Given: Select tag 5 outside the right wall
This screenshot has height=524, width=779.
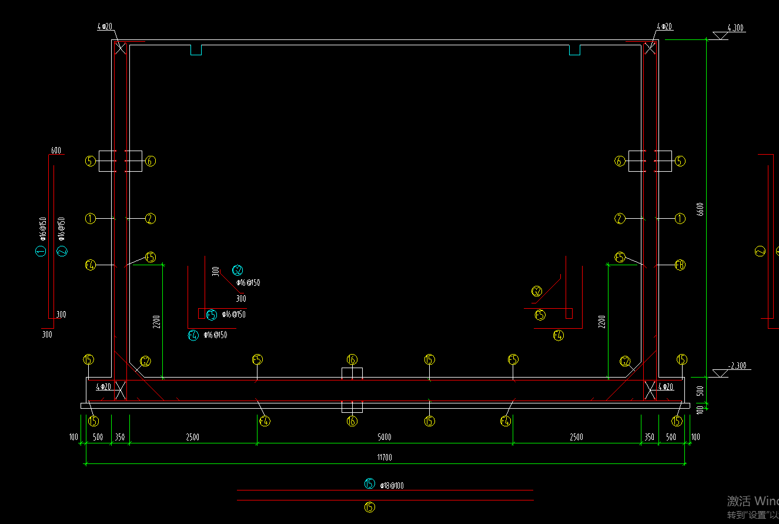Looking at the screenshot, I should 680,161.
